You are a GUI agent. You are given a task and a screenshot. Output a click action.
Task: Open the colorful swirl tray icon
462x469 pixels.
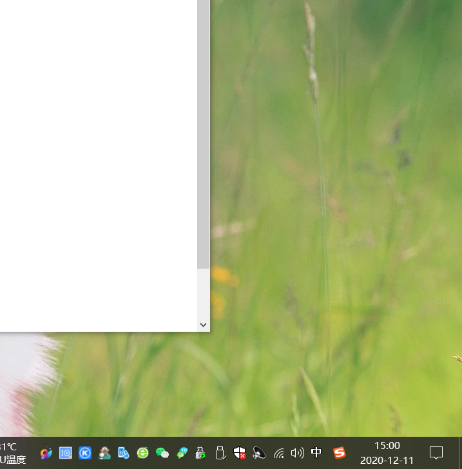pyautogui.click(x=46, y=453)
